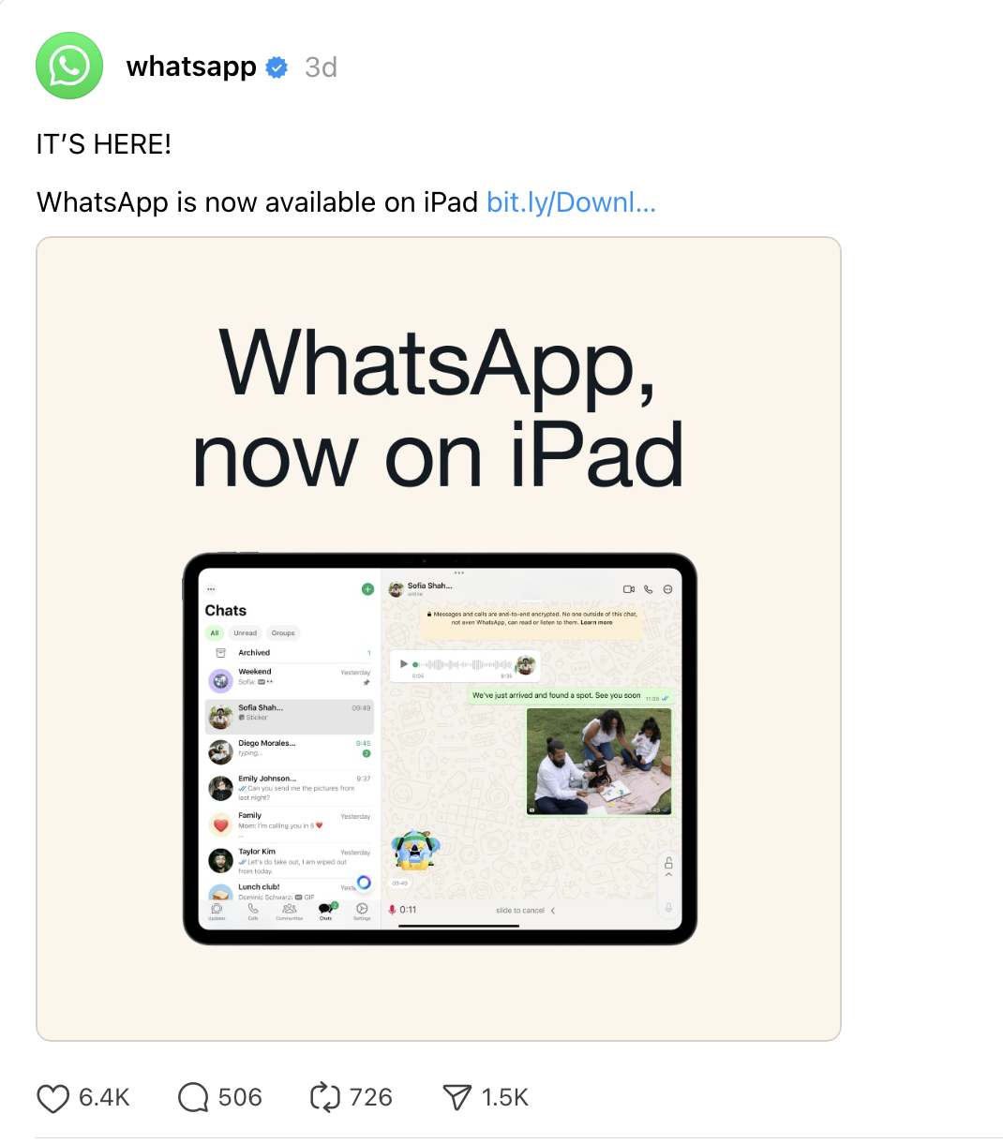Open the Archived chats row

click(x=254, y=653)
